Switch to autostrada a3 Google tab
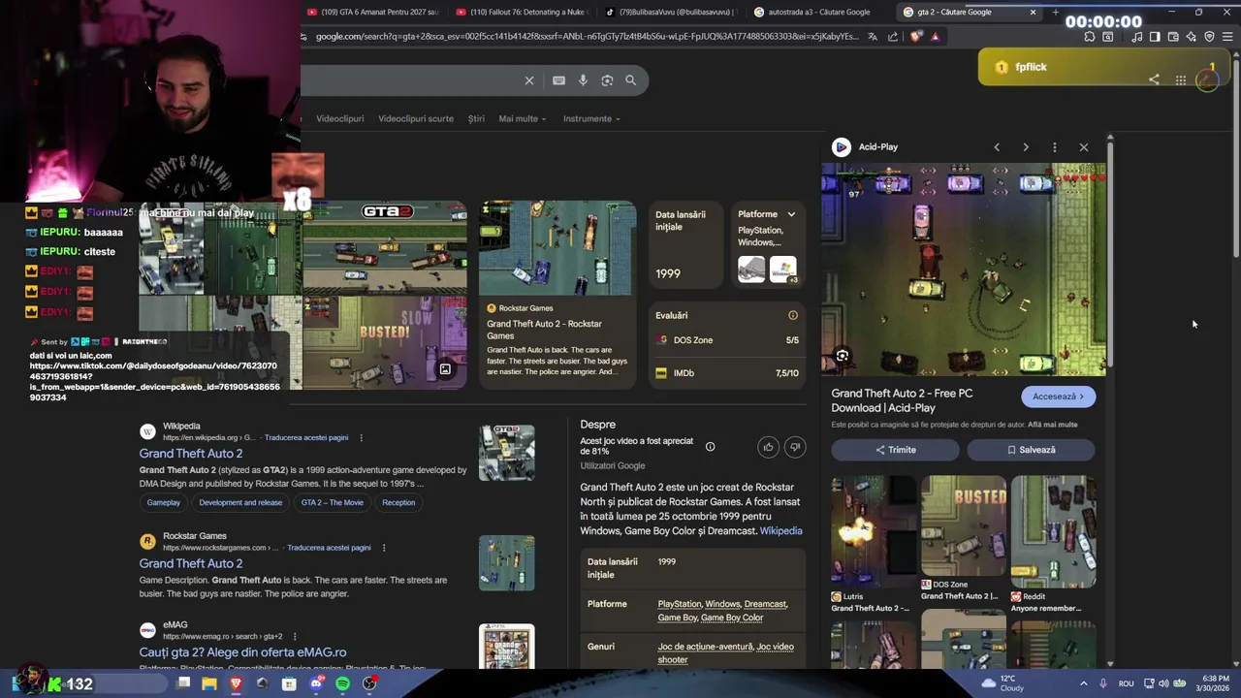 click(x=819, y=12)
